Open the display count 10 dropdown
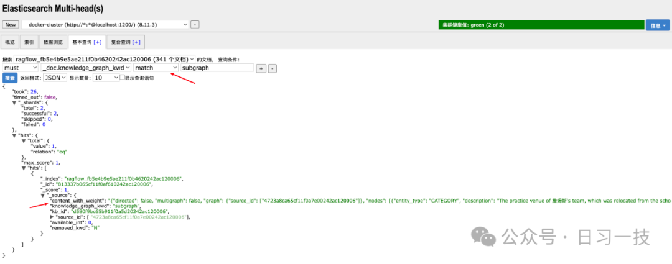672x264 pixels. pos(106,78)
